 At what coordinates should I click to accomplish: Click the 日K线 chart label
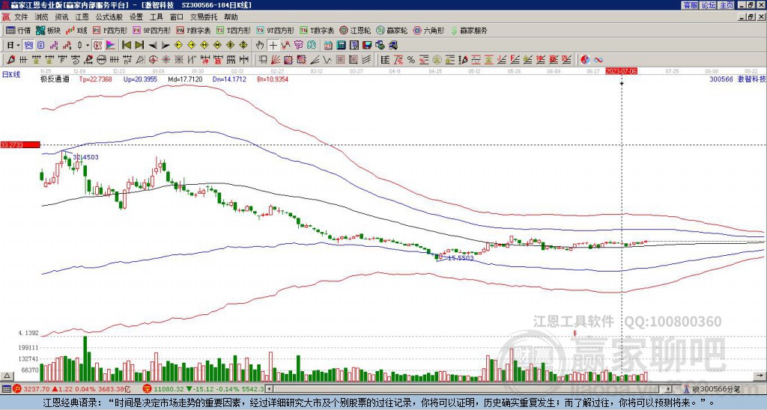(x=11, y=74)
